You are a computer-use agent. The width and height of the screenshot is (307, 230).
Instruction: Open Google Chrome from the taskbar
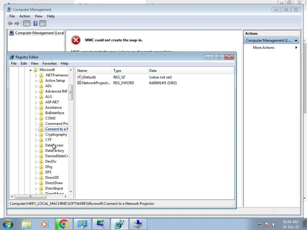[x=64, y=224]
